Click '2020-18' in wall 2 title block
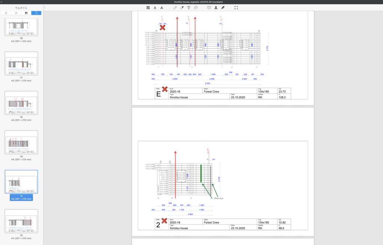383x245 pixels. tap(175, 223)
